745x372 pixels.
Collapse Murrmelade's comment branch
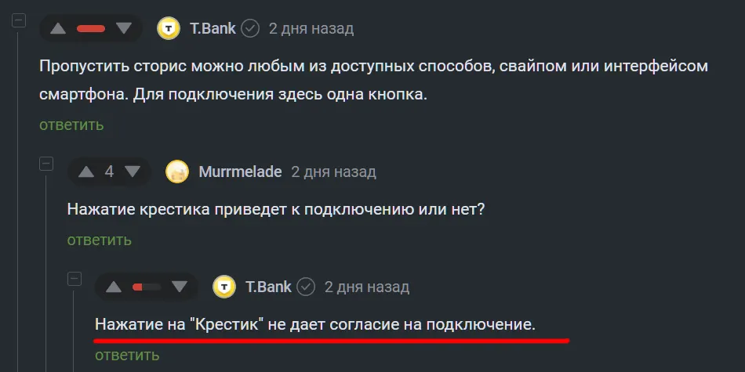pos(46,164)
